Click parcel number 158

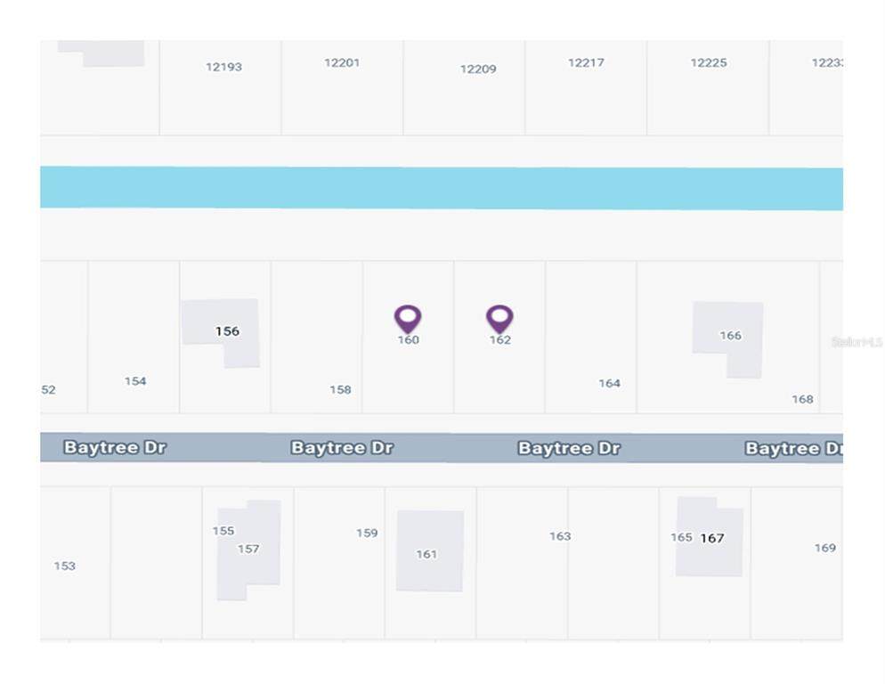pyautogui.click(x=340, y=389)
